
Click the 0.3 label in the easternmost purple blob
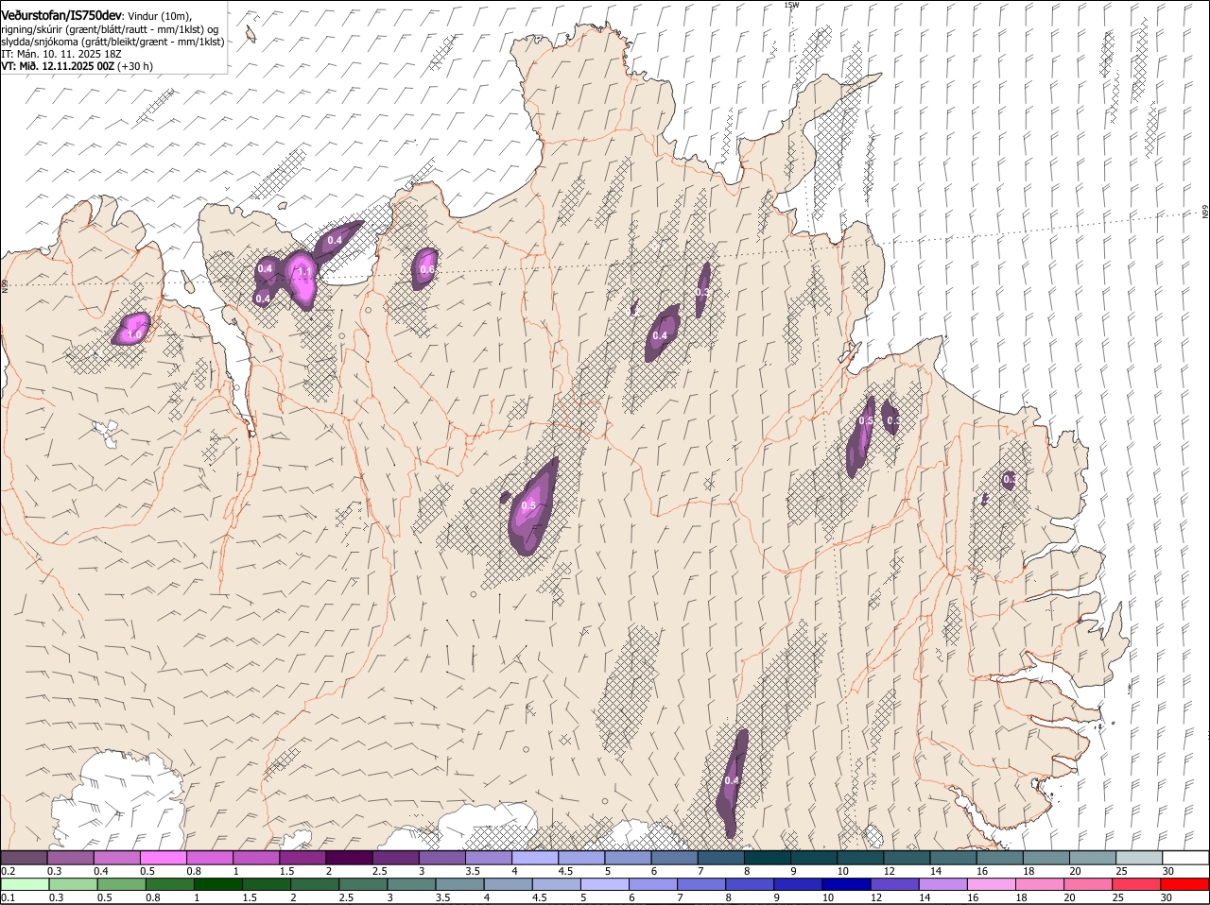pyautogui.click(x=1010, y=480)
